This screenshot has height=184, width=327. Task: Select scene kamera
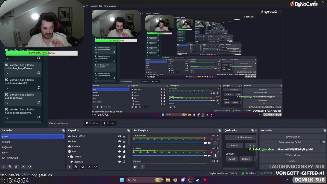[32, 142]
